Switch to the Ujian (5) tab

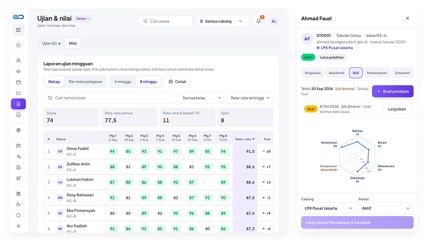pyautogui.click(x=51, y=43)
